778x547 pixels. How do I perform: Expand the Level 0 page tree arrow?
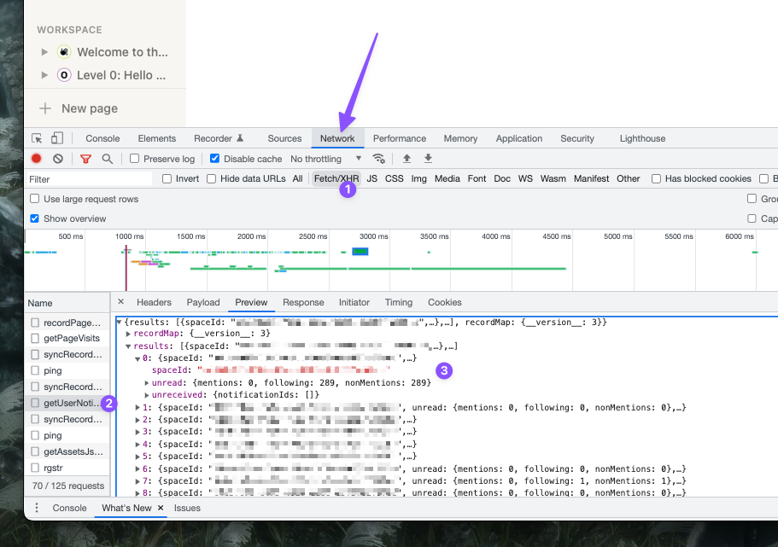pos(44,75)
